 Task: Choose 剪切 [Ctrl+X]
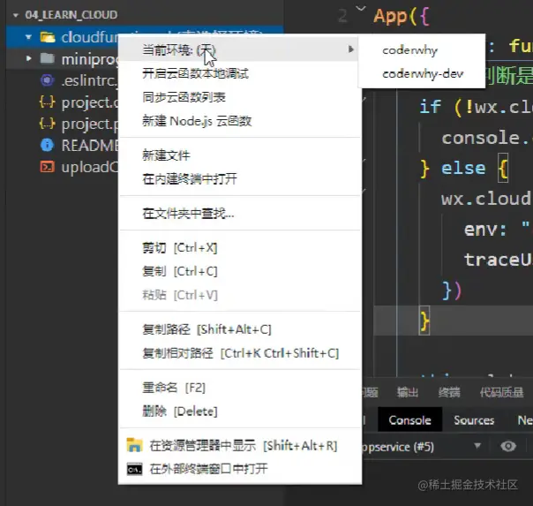click(x=179, y=248)
